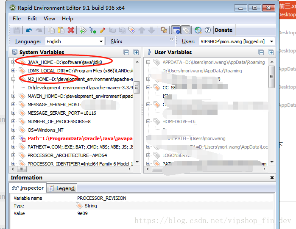Select PROCESSOR_ARCHITECTURE=AMD64 row
The height and width of the screenshot is (229, 296).
point(67,155)
